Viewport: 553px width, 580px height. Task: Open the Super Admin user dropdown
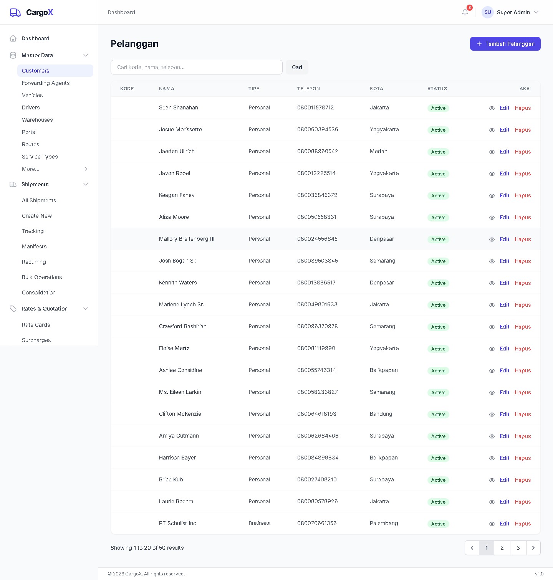click(510, 12)
